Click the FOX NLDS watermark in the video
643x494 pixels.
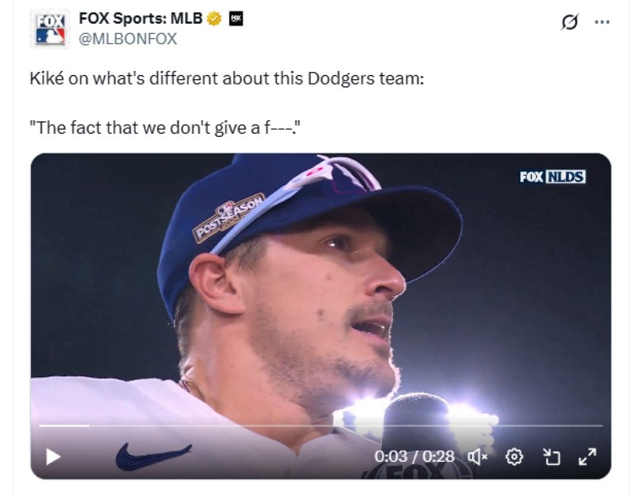552,177
